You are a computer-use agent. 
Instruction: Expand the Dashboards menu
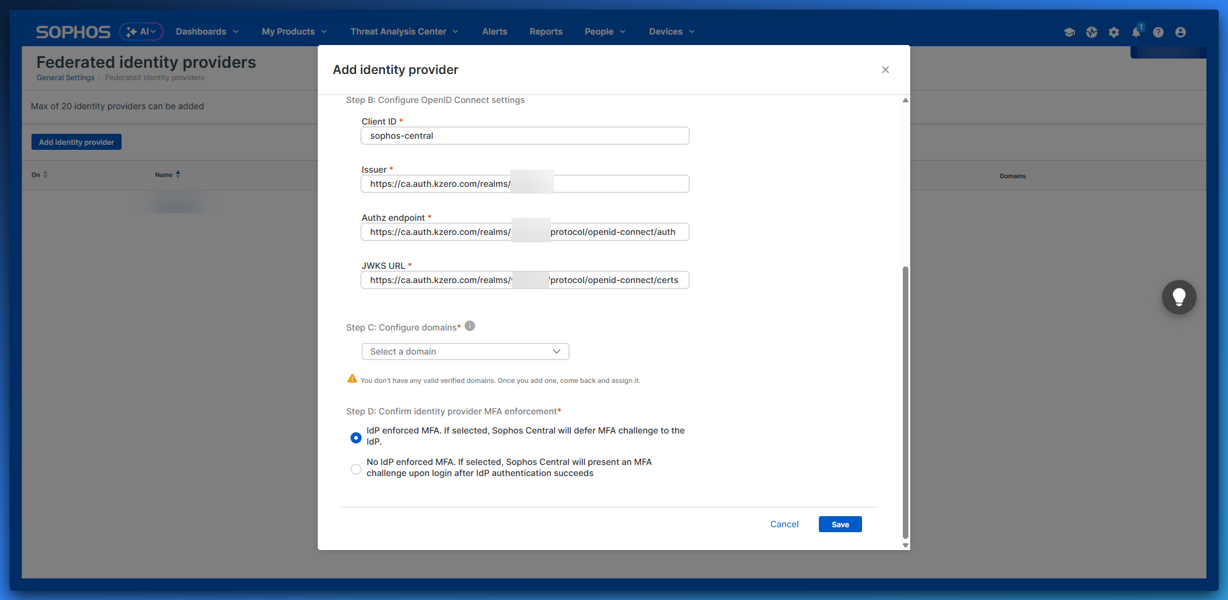207,31
